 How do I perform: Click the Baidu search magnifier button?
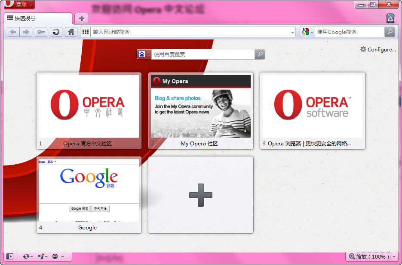pos(260,54)
